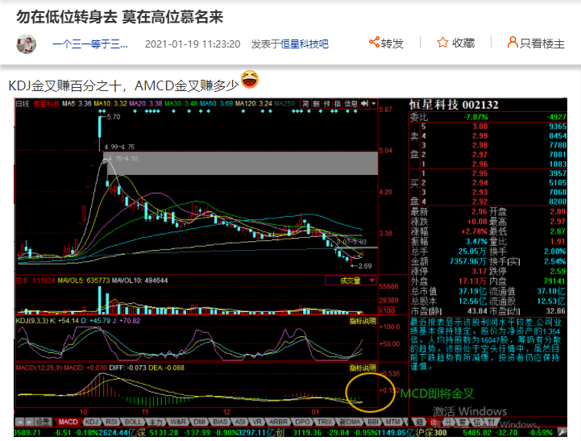This screenshot has height=441, width=581.
Task: Click the 涨幅 value +2.78%
Action: click(475, 231)
